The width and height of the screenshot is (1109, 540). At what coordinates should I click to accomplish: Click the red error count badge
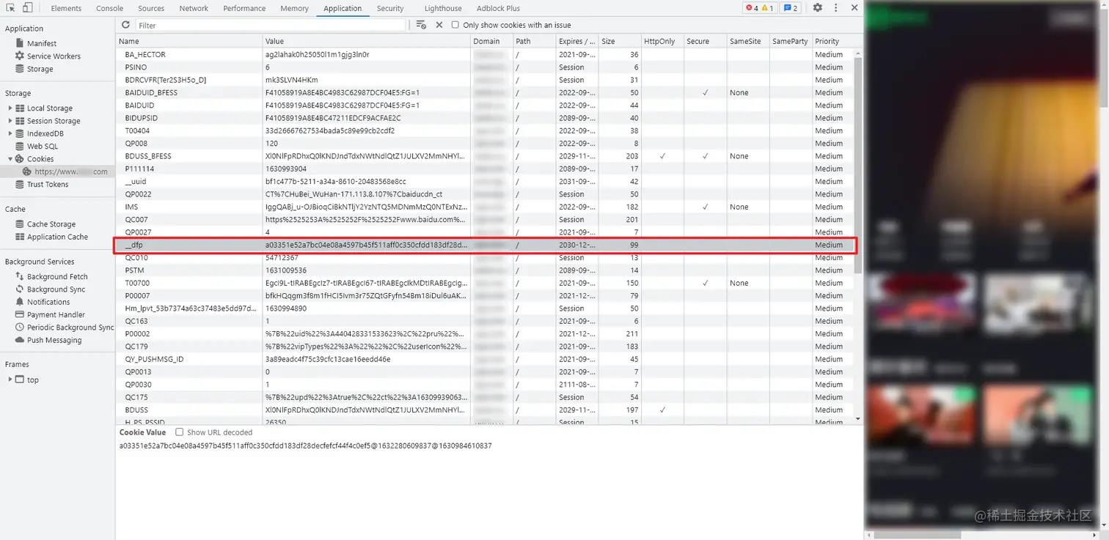752,8
